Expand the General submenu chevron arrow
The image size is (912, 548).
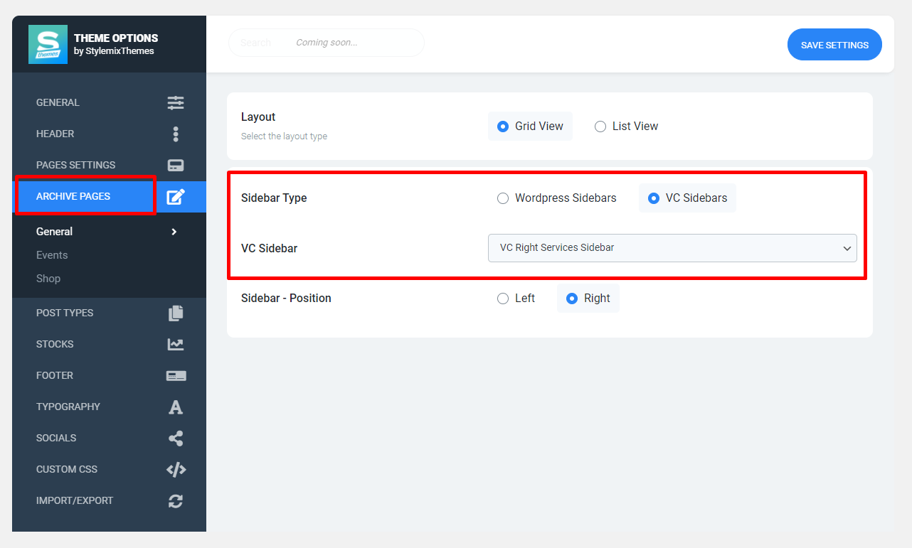click(x=174, y=232)
